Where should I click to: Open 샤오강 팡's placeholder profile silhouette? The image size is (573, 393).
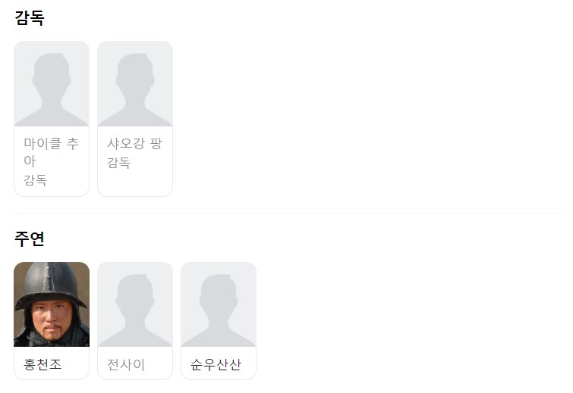tap(135, 84)
